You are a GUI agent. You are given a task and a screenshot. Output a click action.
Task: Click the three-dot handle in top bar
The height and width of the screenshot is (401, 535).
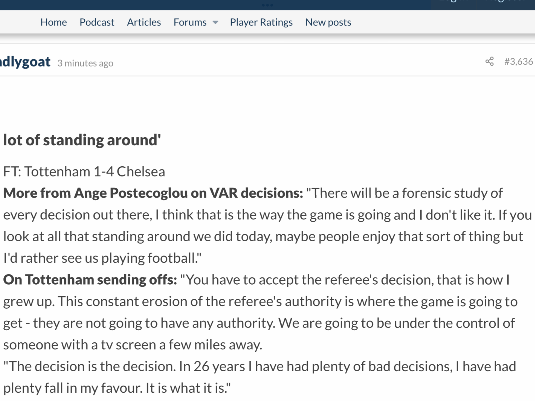tap(267, 5)
